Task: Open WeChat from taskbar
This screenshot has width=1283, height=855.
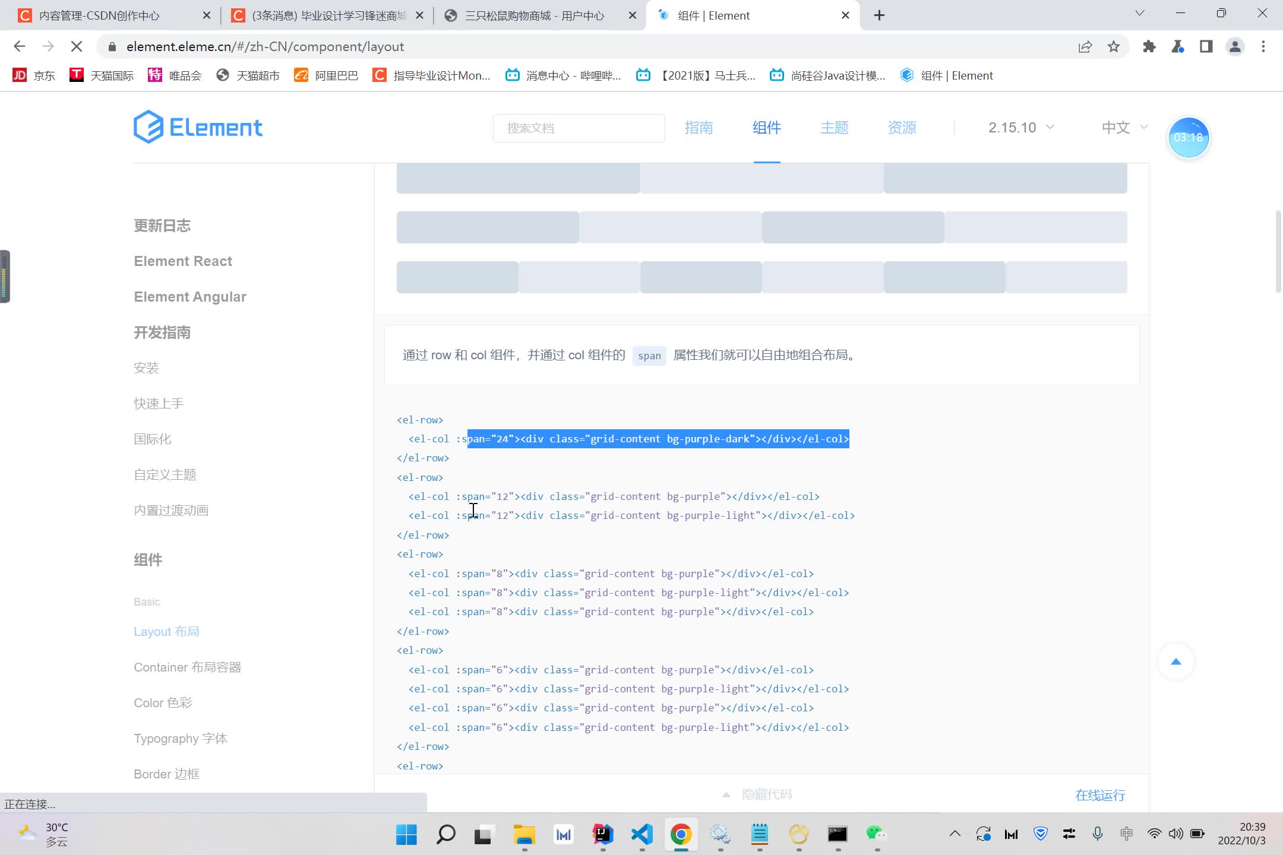Action: coord(877,834)
